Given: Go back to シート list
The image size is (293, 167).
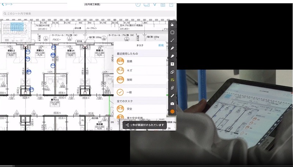Looking at the screenshot, I should 7,4.
